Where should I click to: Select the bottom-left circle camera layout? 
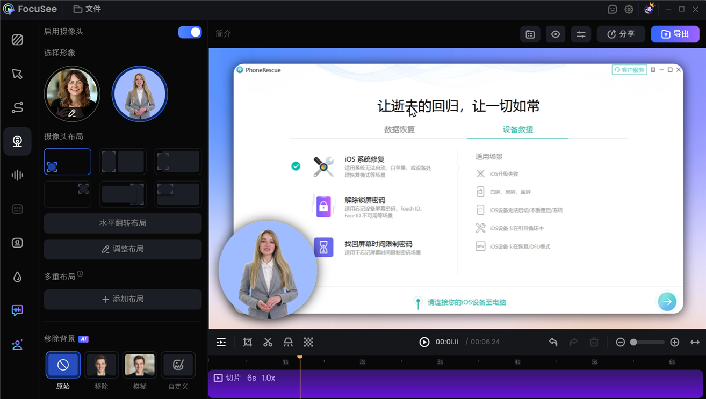[68, 162]
